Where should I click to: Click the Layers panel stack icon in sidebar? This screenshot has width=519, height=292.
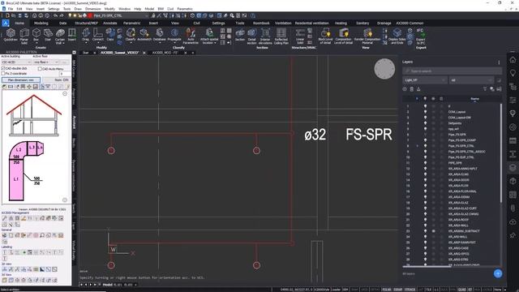pyautogui.click(x=513, y=167)
